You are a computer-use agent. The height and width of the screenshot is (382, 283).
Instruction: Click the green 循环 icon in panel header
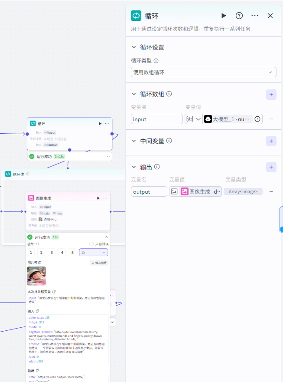tap(136, 16)
